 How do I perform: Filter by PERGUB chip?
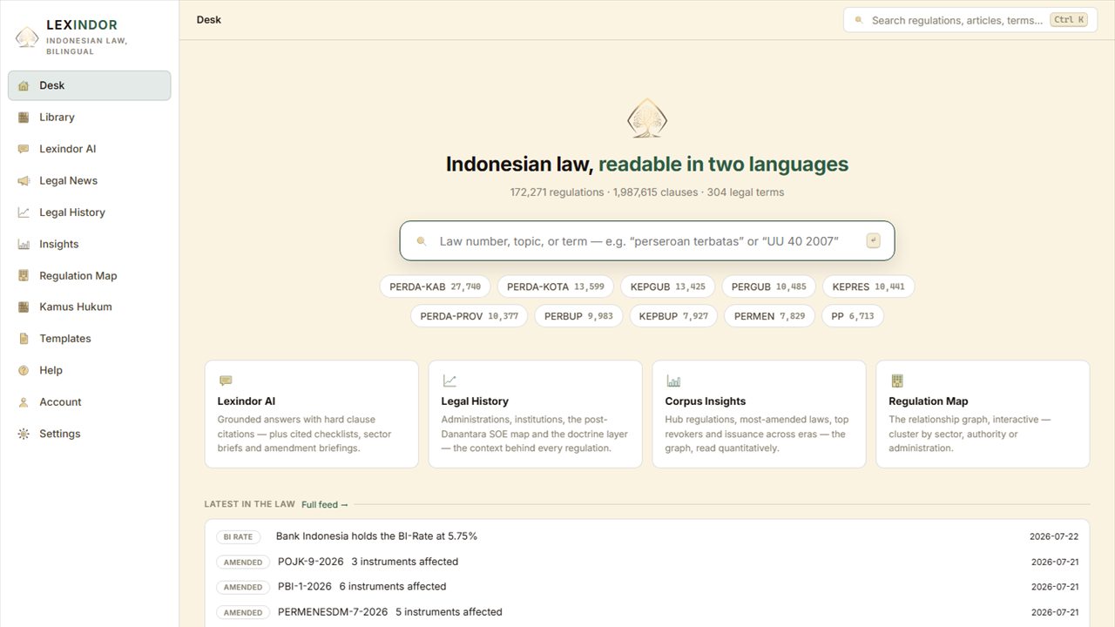[768, 287]
